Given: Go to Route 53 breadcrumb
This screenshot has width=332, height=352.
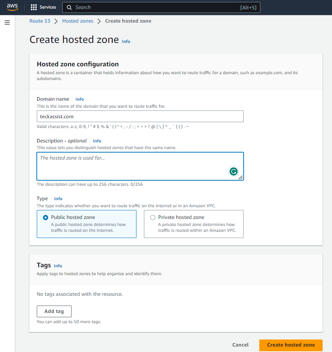Looking at the screenshot, I should coord(40,21).
